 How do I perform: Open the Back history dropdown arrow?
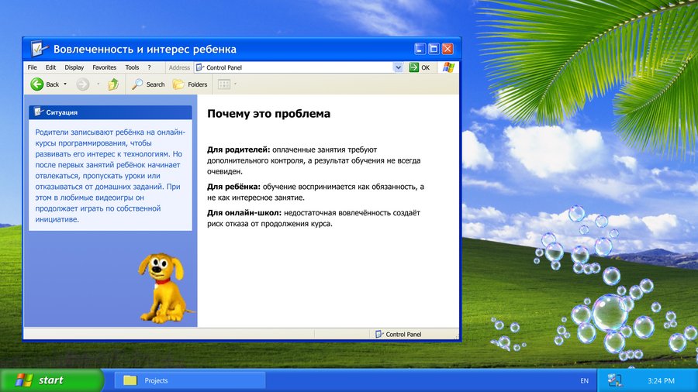click(65, 84)
